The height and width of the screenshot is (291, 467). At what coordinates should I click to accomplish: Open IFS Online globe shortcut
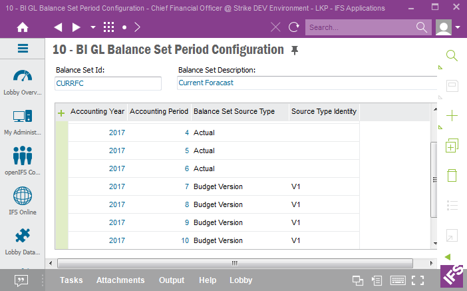click(23, 201)
